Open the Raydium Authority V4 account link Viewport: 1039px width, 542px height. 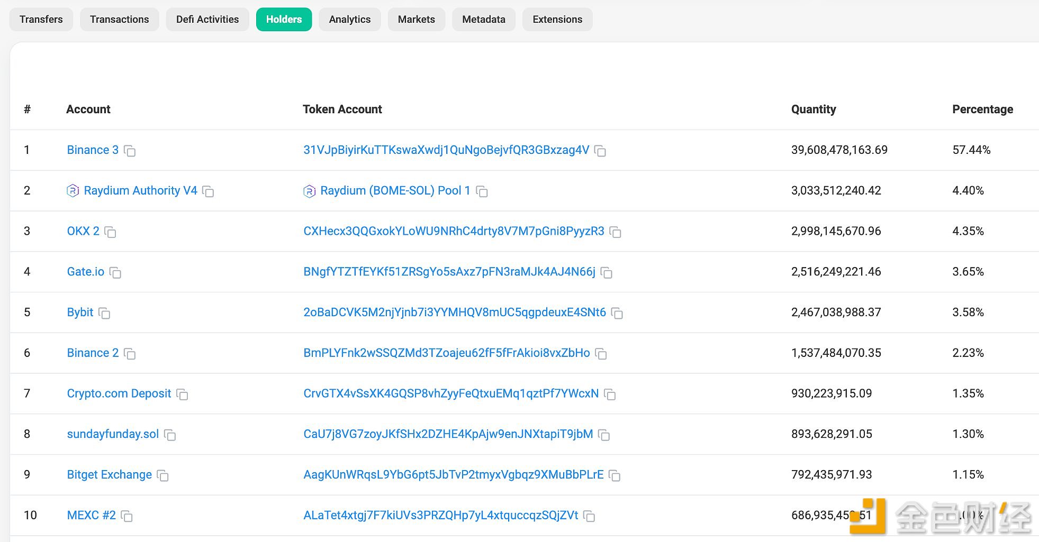coord(140,191)
